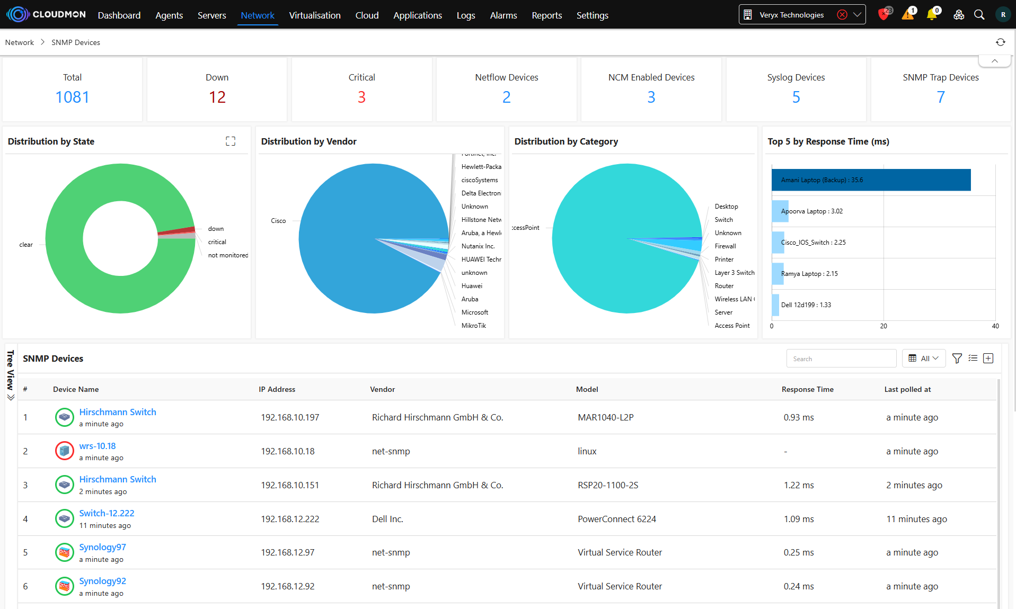The width and height of the screenshot is (1016, 609).
Task: Open Synology97 device details
Action: 102,547
